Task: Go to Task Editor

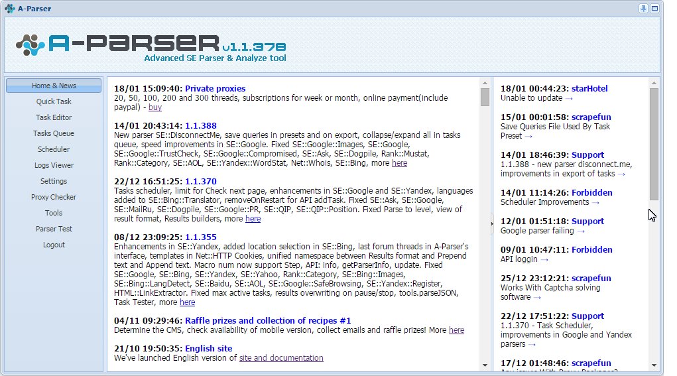Action: coord(54,117)
